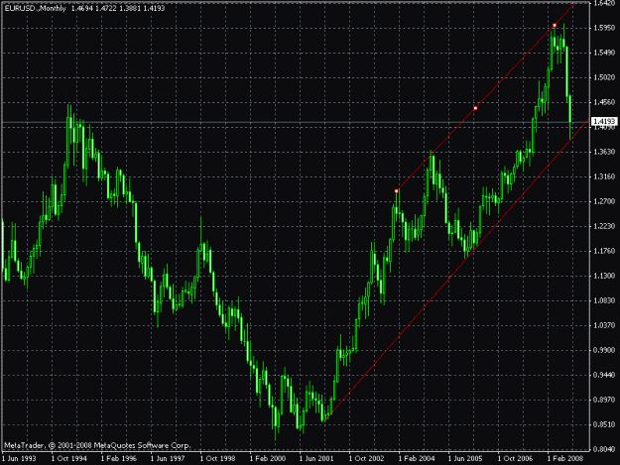The height and width of the screenshot is (465, 620).
Task: Click the close value 1.4193 in chart header
Action: click(154, 8)
